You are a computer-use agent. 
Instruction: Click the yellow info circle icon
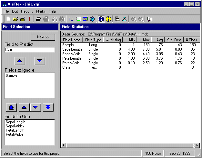click(108, 19)
